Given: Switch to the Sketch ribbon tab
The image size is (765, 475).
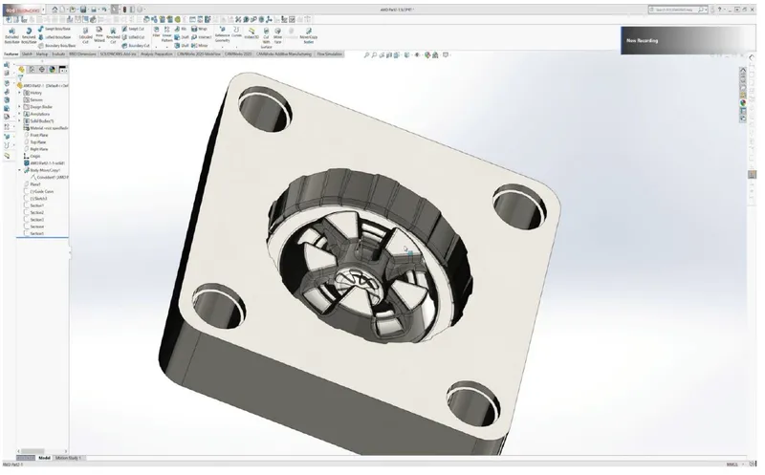Looking at the screenshot, I should tap(27, 54).
